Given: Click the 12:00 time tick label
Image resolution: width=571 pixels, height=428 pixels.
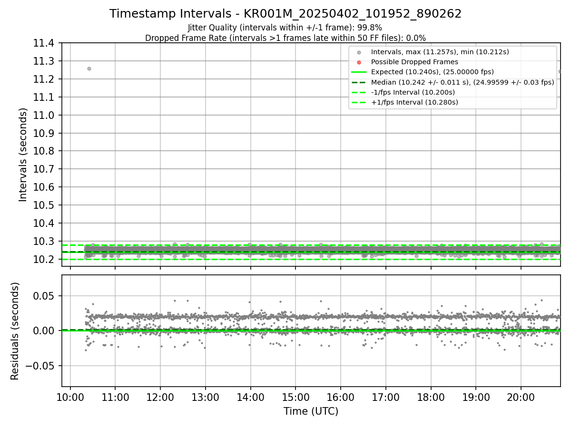Looking at the screenshot, I should pos(160,396).
